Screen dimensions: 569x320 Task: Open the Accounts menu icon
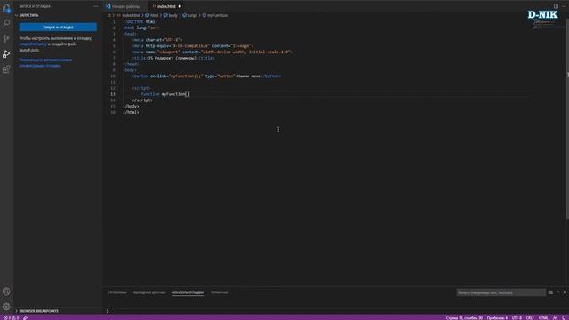click(6, 292)
